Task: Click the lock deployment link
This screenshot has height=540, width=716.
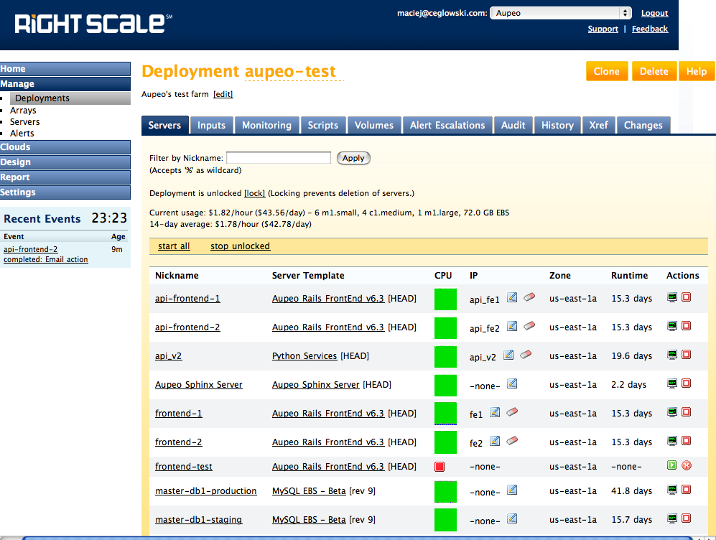Action: pos(254,193)
